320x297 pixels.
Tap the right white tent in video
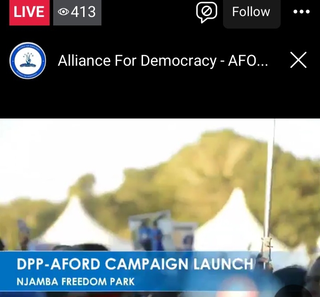point(235,221)
